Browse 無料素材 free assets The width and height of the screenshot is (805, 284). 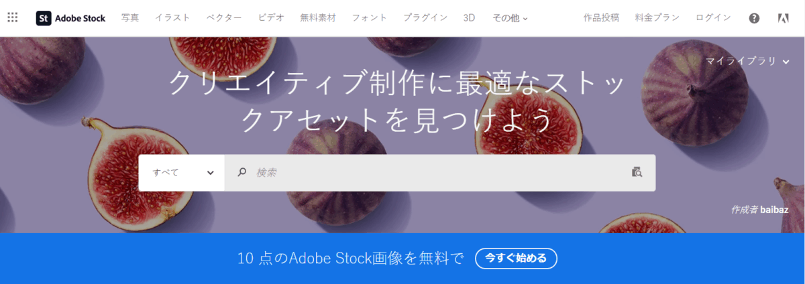[318, 18]
